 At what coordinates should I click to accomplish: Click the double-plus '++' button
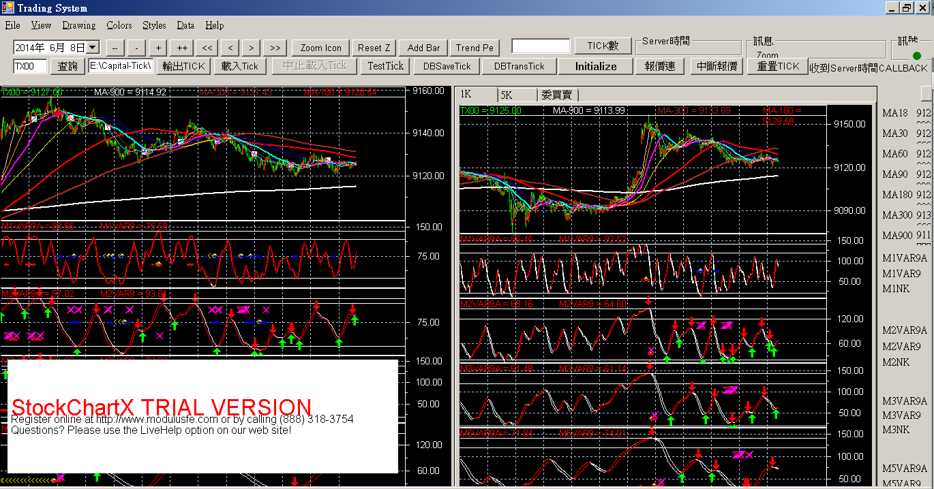[182, 48]
